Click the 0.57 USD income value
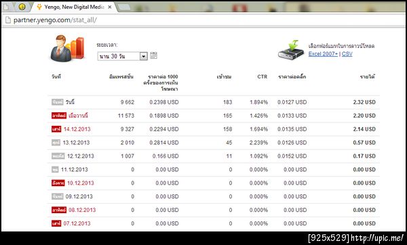Screen dimensions: 407x245 364,142
